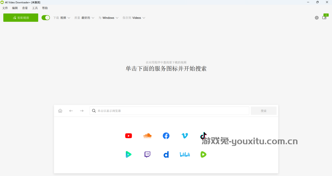The image size is (332, 176).
Task: Click 4K Video Downloader+ app logo in title bar
Action: click(2, 2)
